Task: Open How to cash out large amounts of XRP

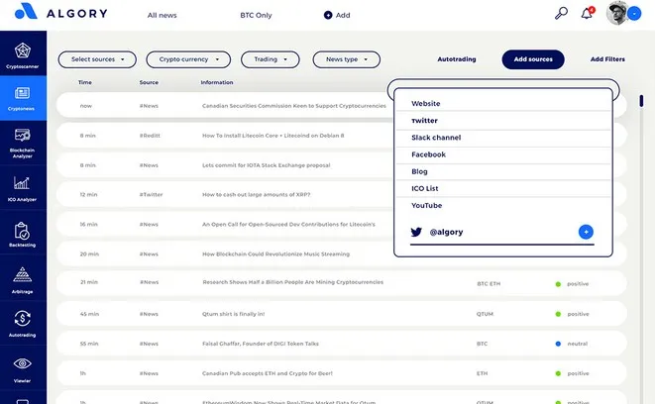Action: pyautogui.click(x=256, y=194)
